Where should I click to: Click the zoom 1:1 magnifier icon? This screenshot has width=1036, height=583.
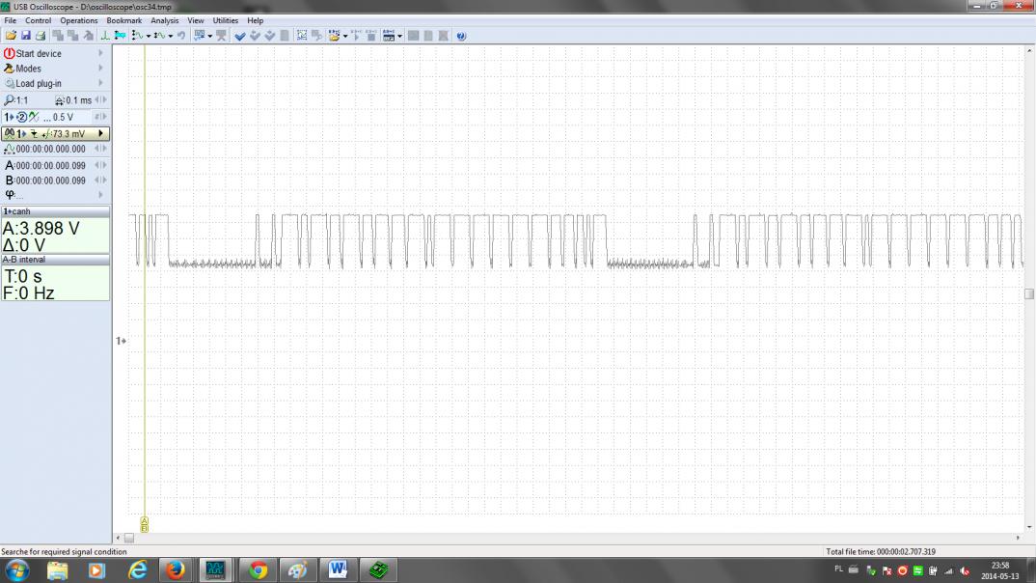pyautogui.click(x=9, y=99)
